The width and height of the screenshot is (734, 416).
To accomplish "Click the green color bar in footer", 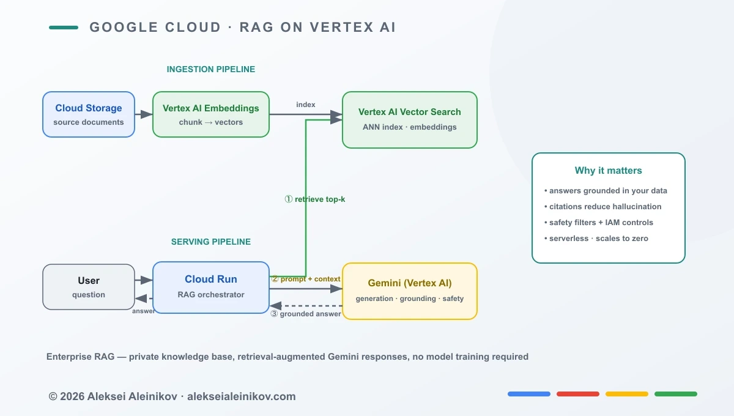I will click(x=676, y=394).
